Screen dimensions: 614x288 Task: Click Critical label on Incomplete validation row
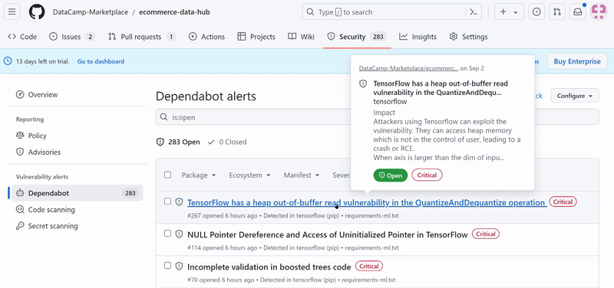[369, 266]
